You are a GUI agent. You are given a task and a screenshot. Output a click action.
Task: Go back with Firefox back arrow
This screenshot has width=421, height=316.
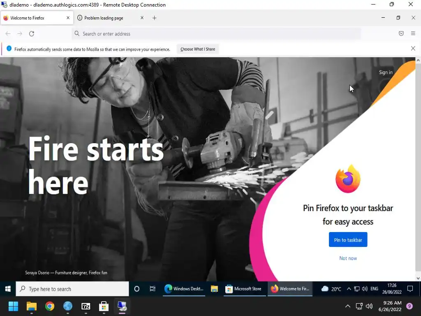[8, 34]
